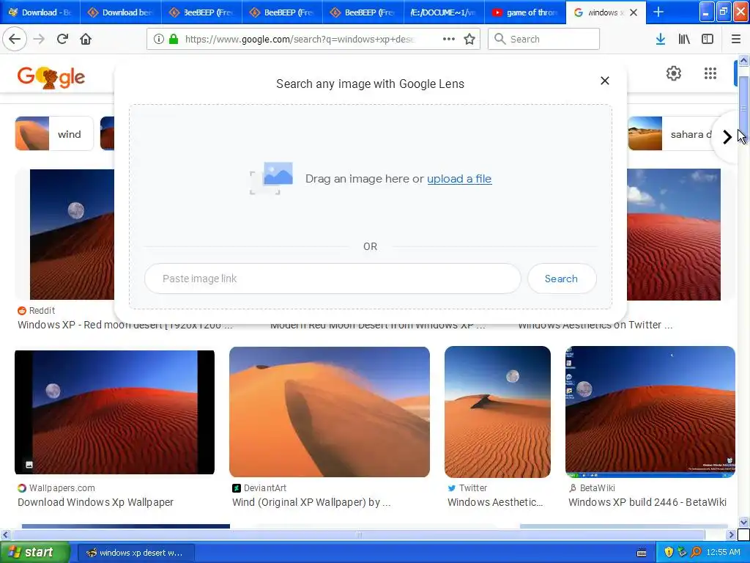Select the sahara suggestion chip
This screenshot has height=563, width=750.
669,133
